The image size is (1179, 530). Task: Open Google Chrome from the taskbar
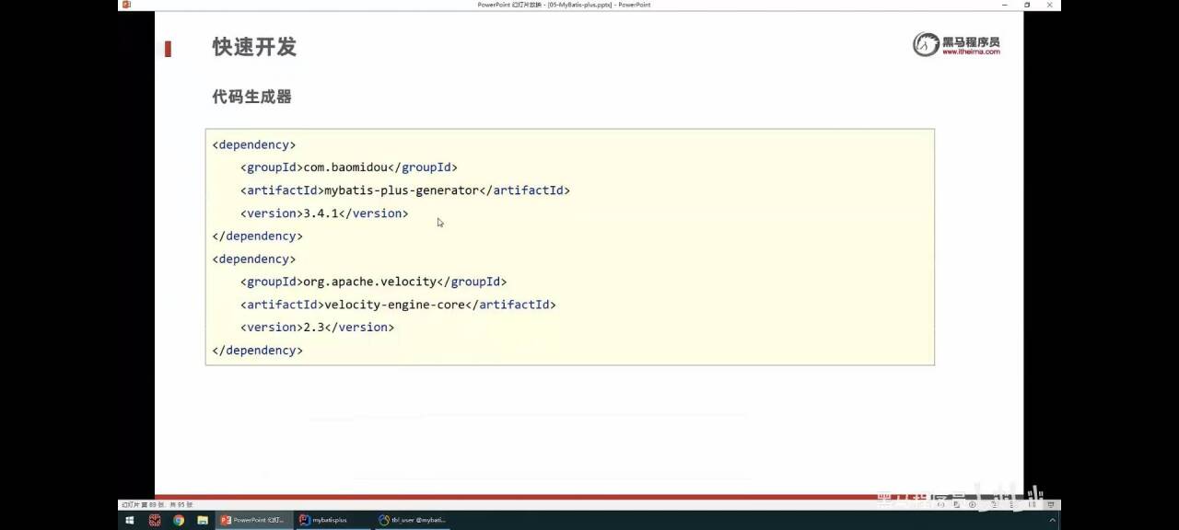coord(178,520)
